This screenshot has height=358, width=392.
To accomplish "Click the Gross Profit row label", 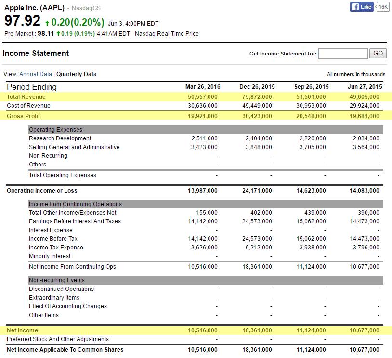I will pyautogui.click(x=23, y=116).
